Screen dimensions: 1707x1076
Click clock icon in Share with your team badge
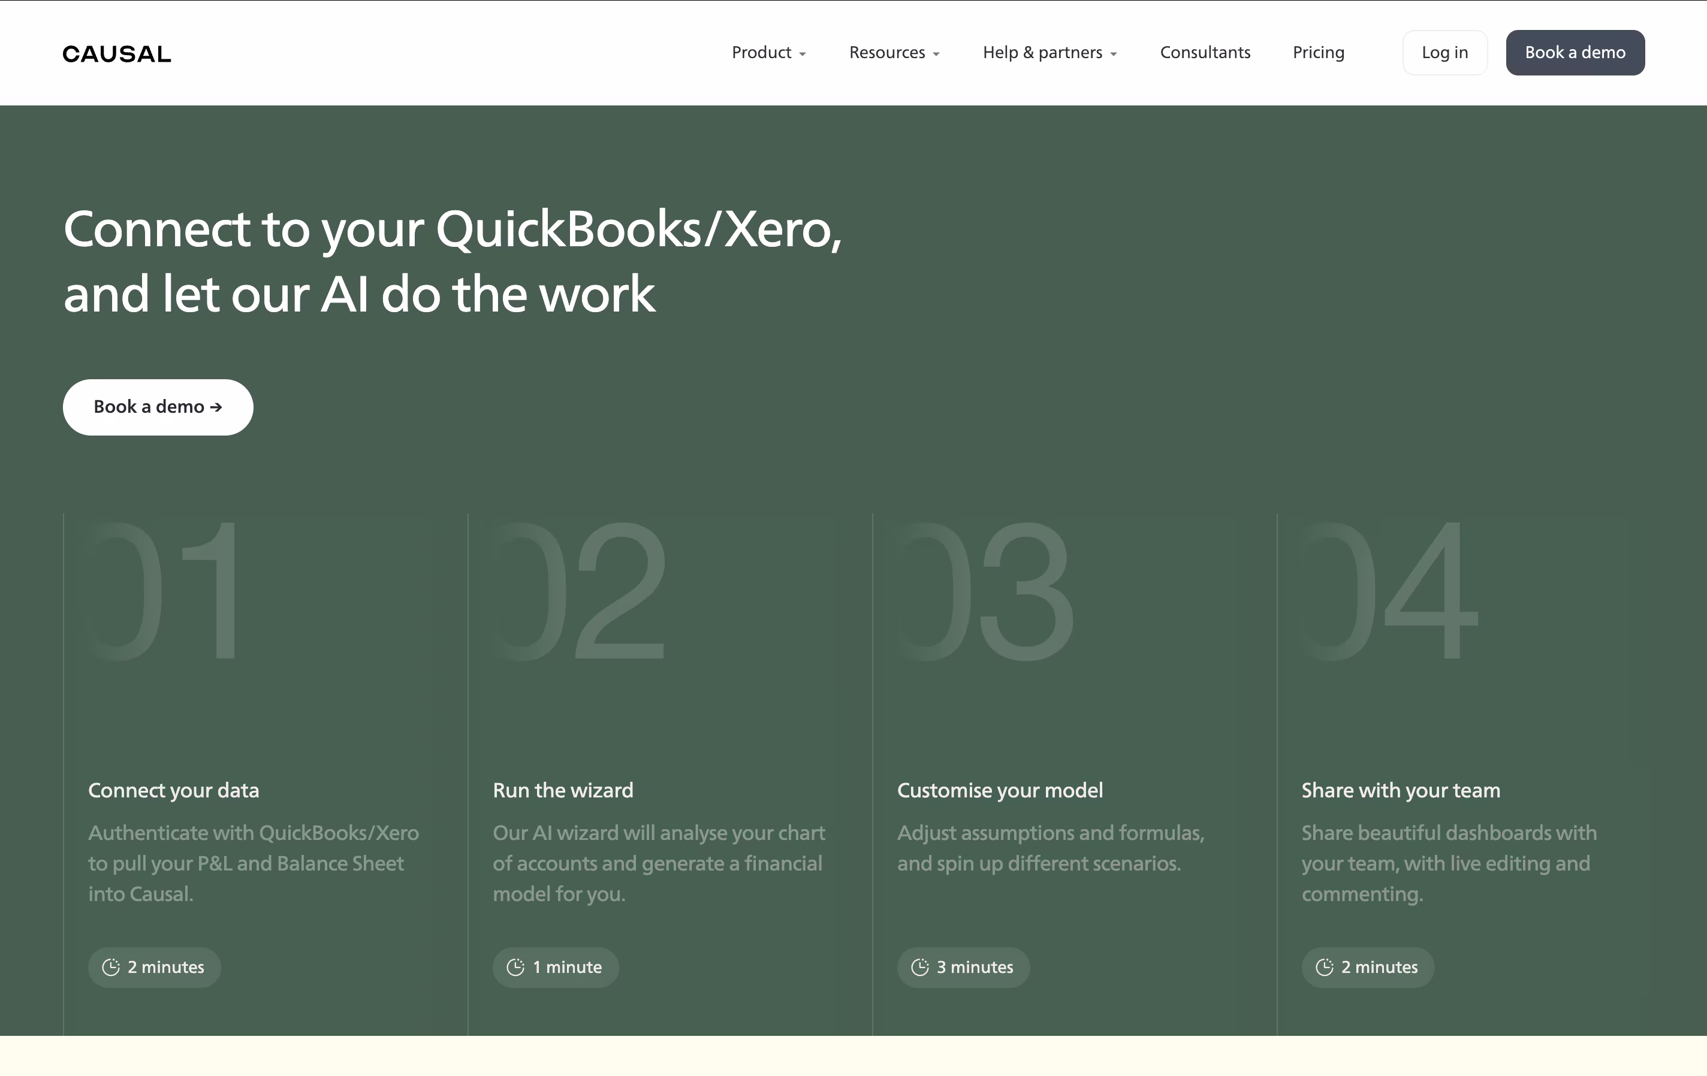(1325, 967)
